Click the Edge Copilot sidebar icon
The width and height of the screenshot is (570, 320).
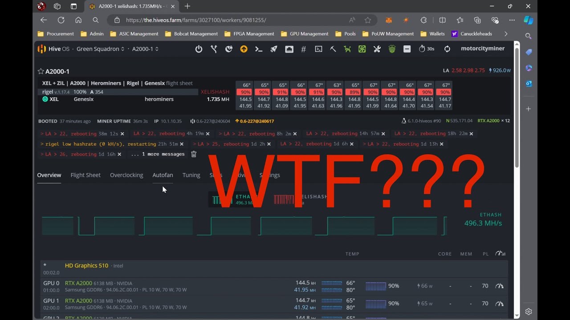tap(528, 20)
